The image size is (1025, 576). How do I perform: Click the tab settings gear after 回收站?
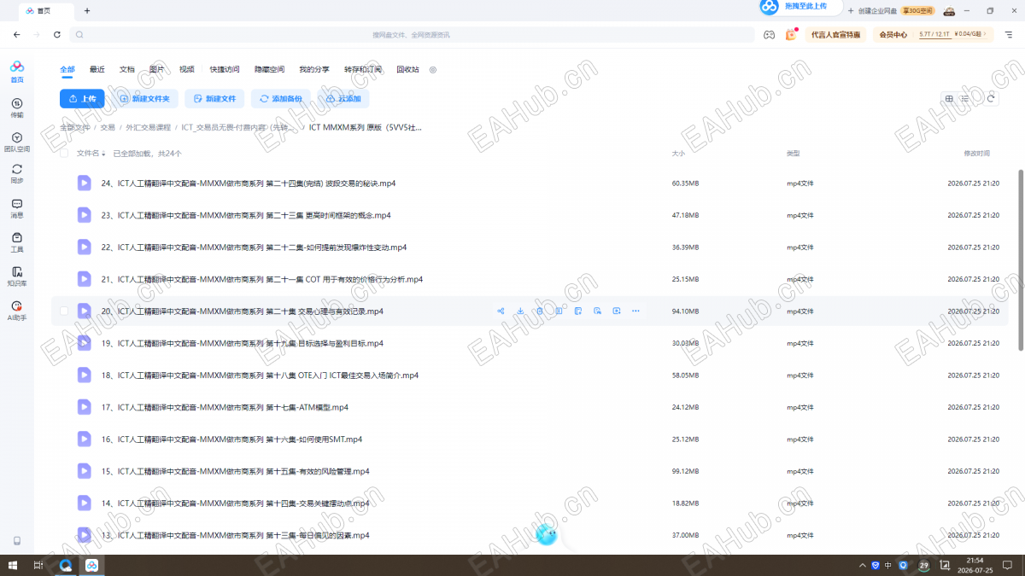click(432, 69)
